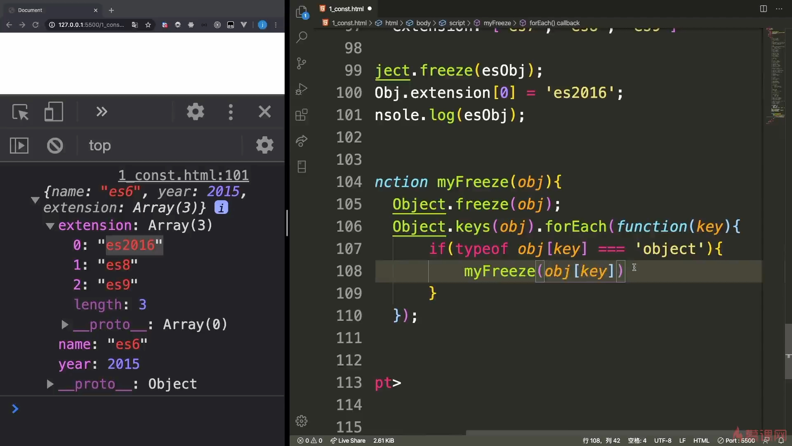Toggle DevTools device toolbar
The image size is (792, 446).
click(54, 112)
